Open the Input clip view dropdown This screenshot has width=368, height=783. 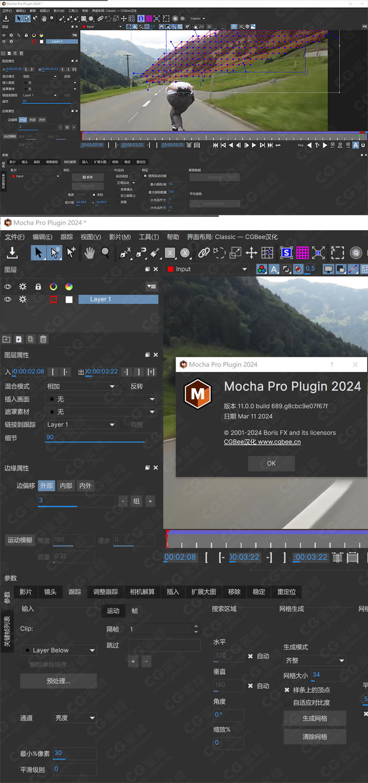(x=208, y=269)
